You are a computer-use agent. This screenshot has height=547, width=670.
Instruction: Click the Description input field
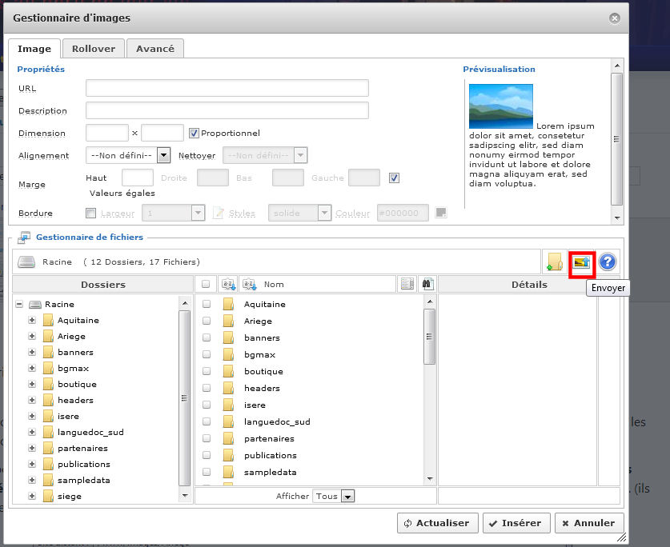click(227, 110)
